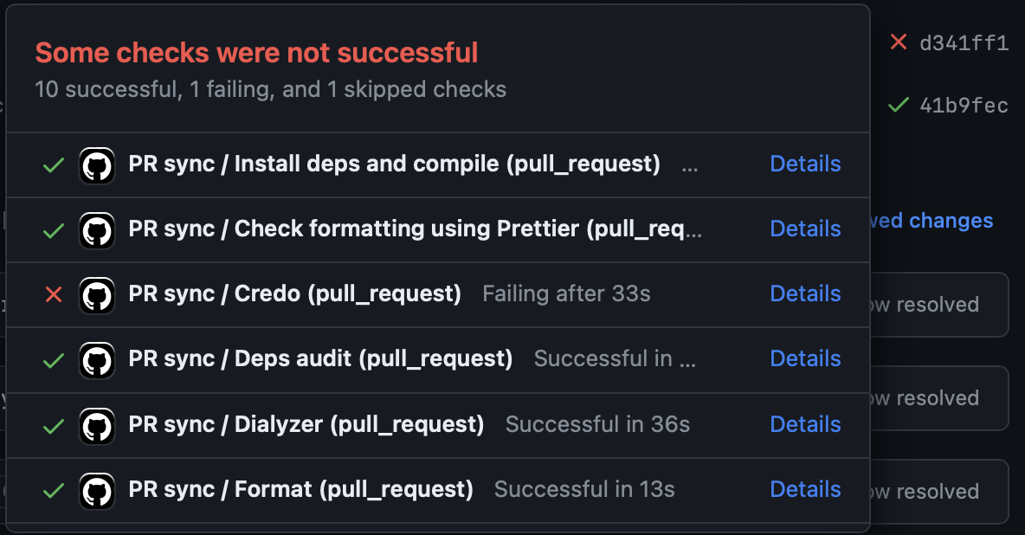Open Details for Install deps and compile
1025x535 pixels.
805,164
